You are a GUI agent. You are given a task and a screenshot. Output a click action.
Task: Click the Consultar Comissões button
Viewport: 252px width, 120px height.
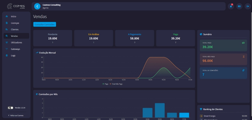[x=45, y=24]
